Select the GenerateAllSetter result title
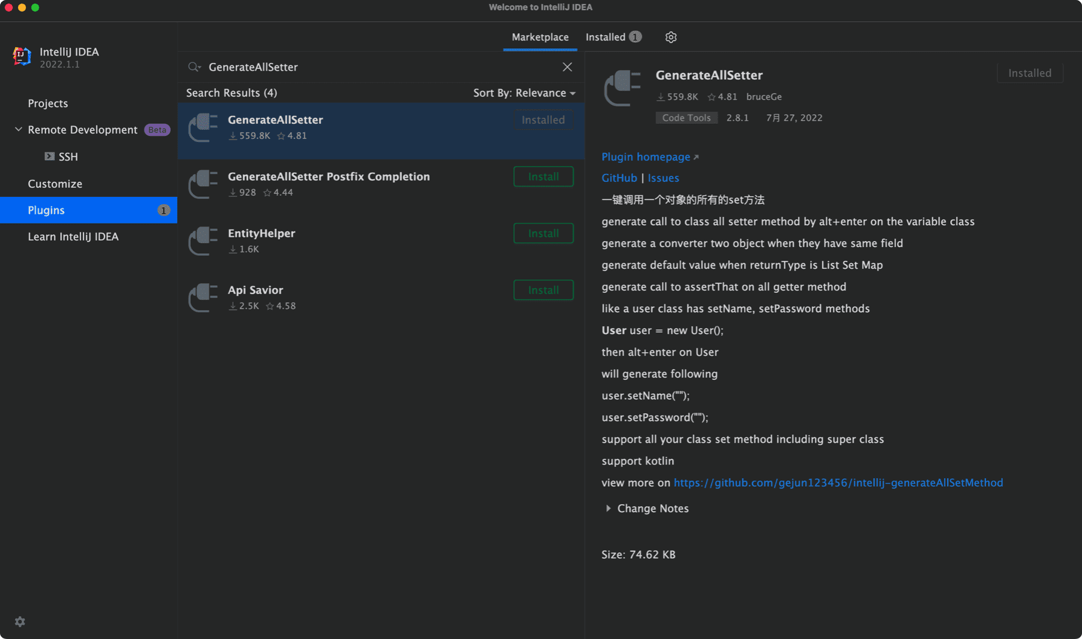This screenshot has height=639, width=1082. (276, 120)
